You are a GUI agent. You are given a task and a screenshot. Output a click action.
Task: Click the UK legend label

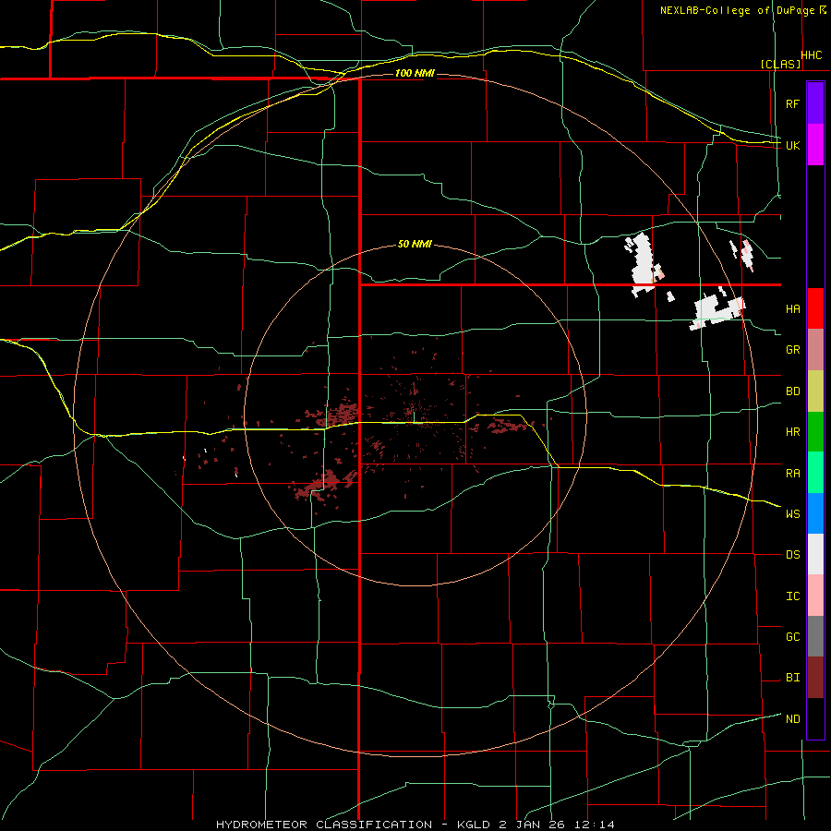click(x=792, y=145)
